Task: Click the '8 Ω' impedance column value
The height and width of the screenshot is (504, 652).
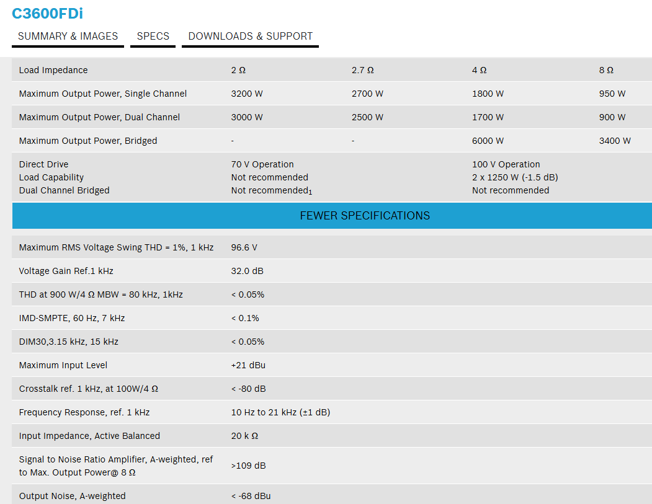Action: point(606,70)
